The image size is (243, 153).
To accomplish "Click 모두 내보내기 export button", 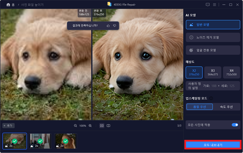I will [x=213, y=145].
